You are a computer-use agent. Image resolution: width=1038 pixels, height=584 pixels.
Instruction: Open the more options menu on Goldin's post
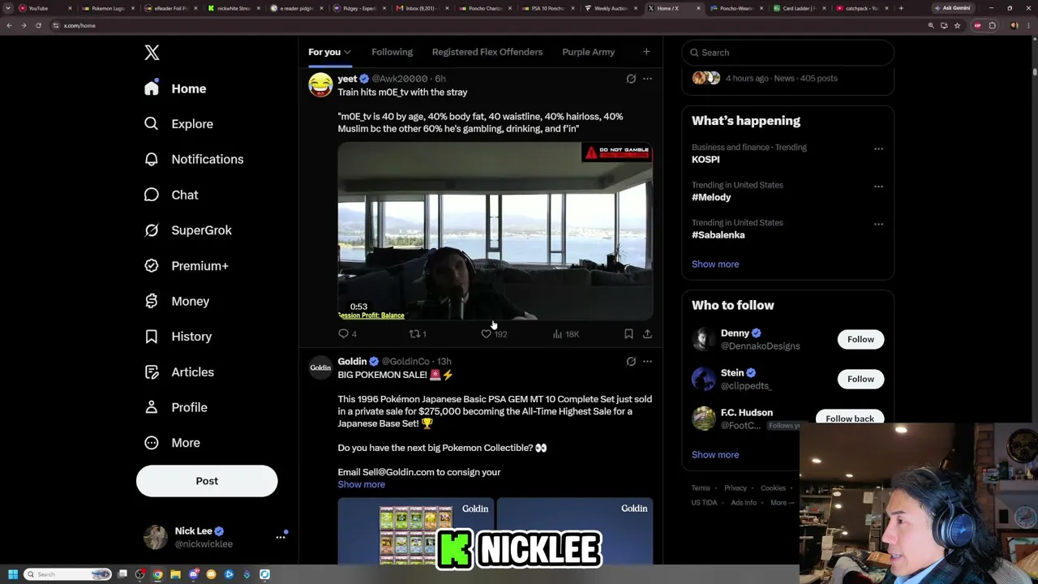tap(647, 362)
